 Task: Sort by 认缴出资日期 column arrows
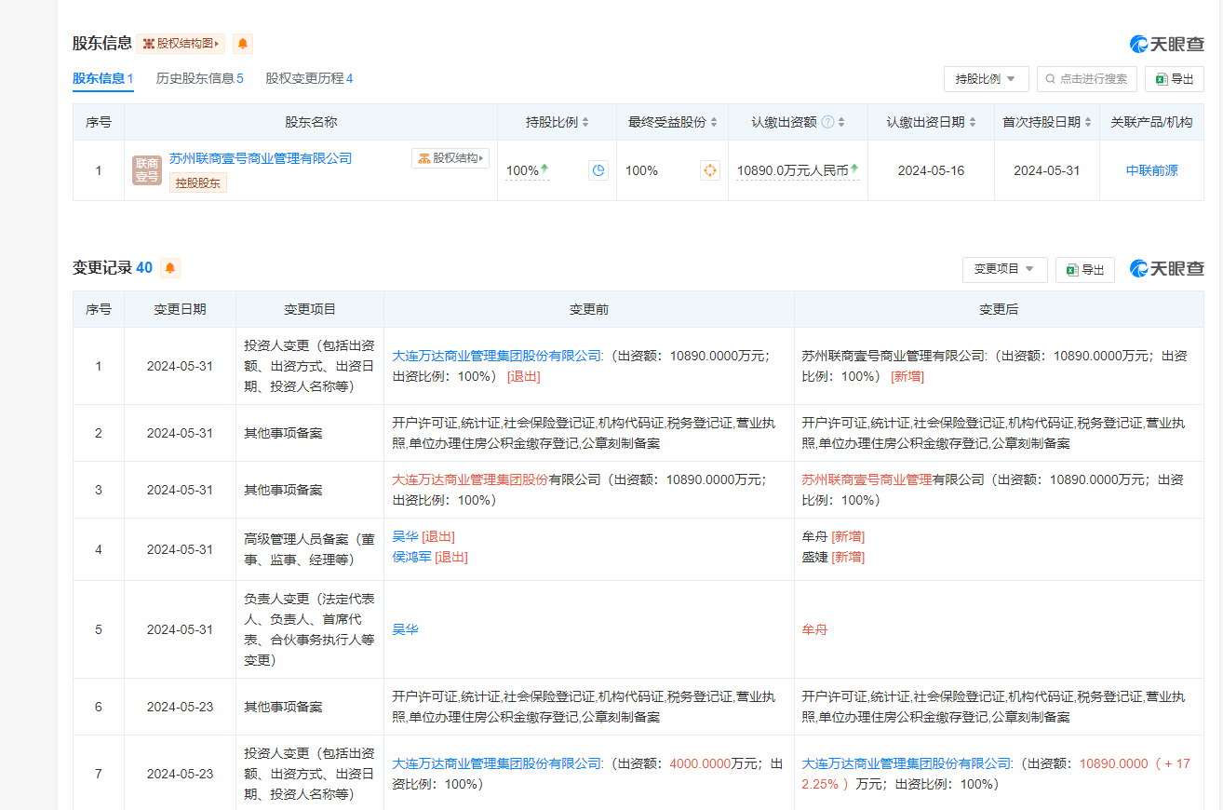(973, 122)
